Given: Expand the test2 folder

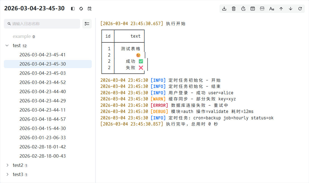Looking at the screenshot, I should (x=7, y=165).
